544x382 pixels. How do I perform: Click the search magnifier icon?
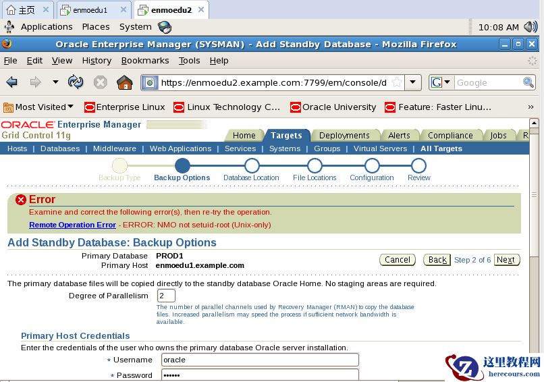pyautogui.click(x=528, y=82)
